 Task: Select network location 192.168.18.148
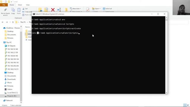tap(11, 49)
